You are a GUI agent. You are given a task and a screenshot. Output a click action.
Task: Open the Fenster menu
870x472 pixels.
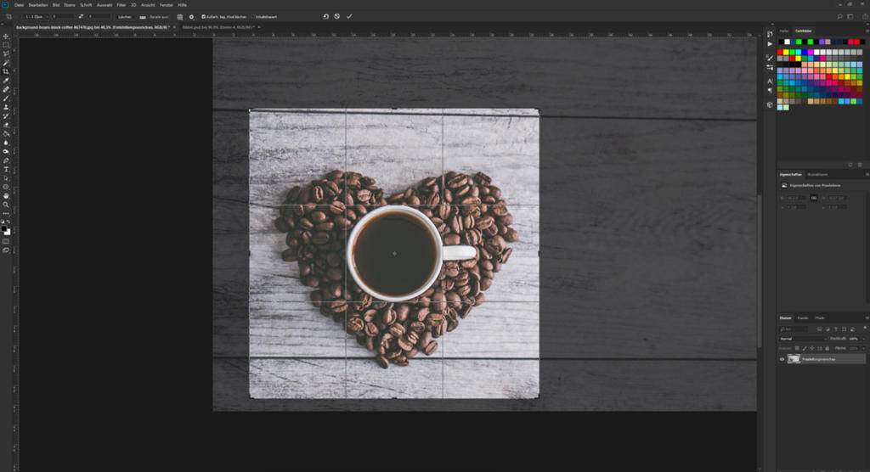click(x=166, y=5)
